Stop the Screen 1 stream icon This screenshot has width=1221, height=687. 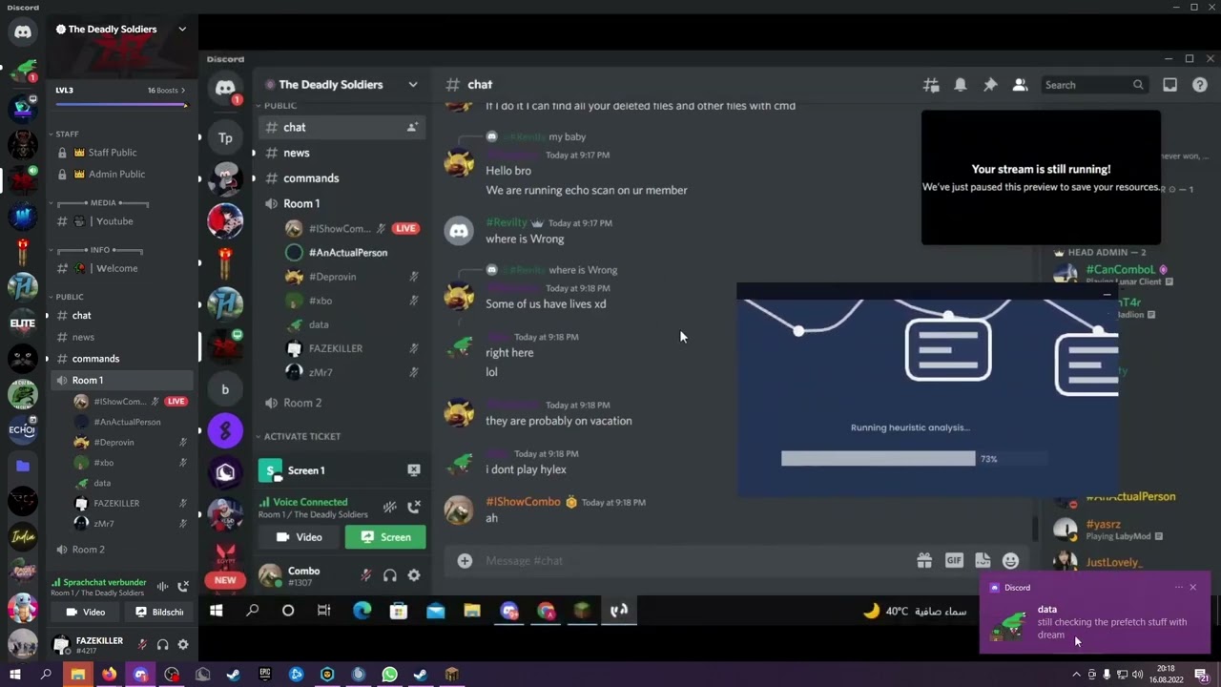coord(414,470)
